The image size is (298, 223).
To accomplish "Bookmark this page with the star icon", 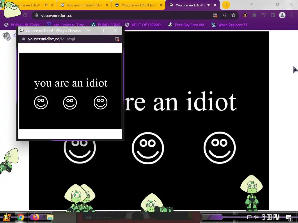I will click(233, 15).
